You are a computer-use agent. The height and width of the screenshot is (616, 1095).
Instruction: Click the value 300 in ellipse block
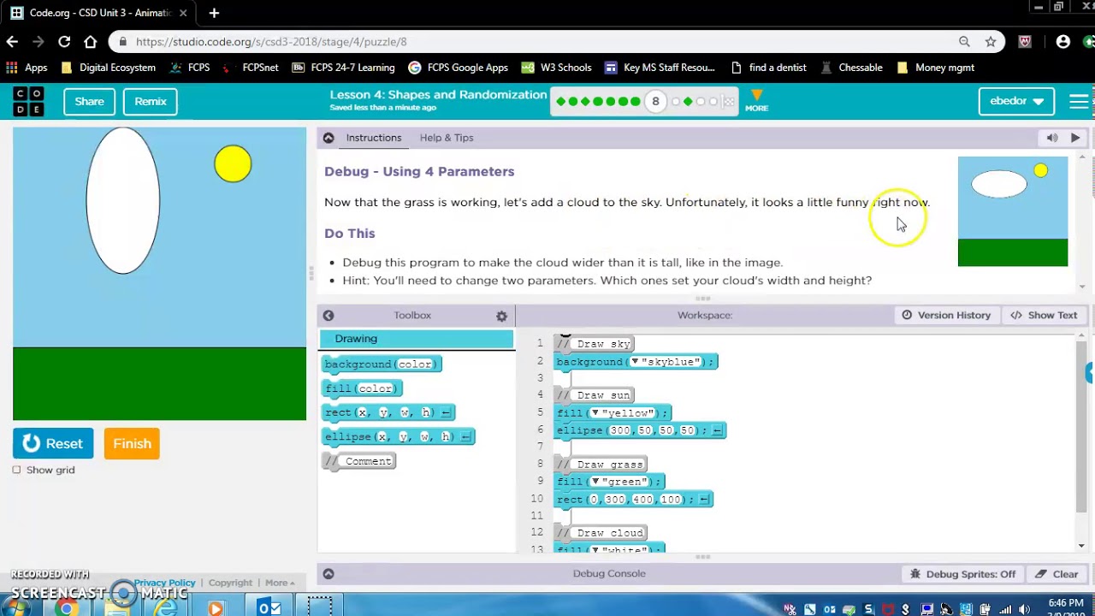(619, 430)
